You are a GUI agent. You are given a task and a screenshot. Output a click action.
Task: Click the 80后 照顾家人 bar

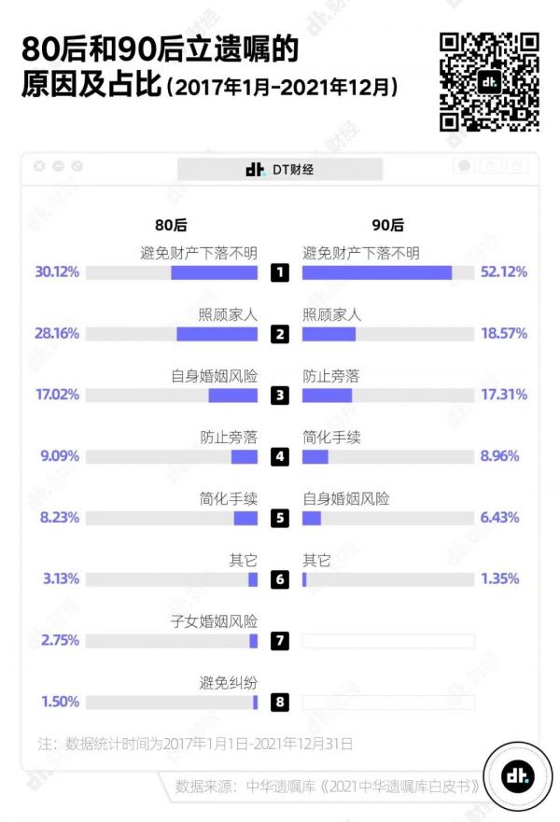coord(217,334)
